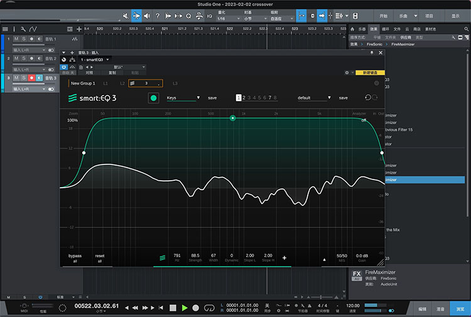This screenshot has height=317, width=471.
Task: Click the pin icon on the plugin window
Action: pos(372,53)
